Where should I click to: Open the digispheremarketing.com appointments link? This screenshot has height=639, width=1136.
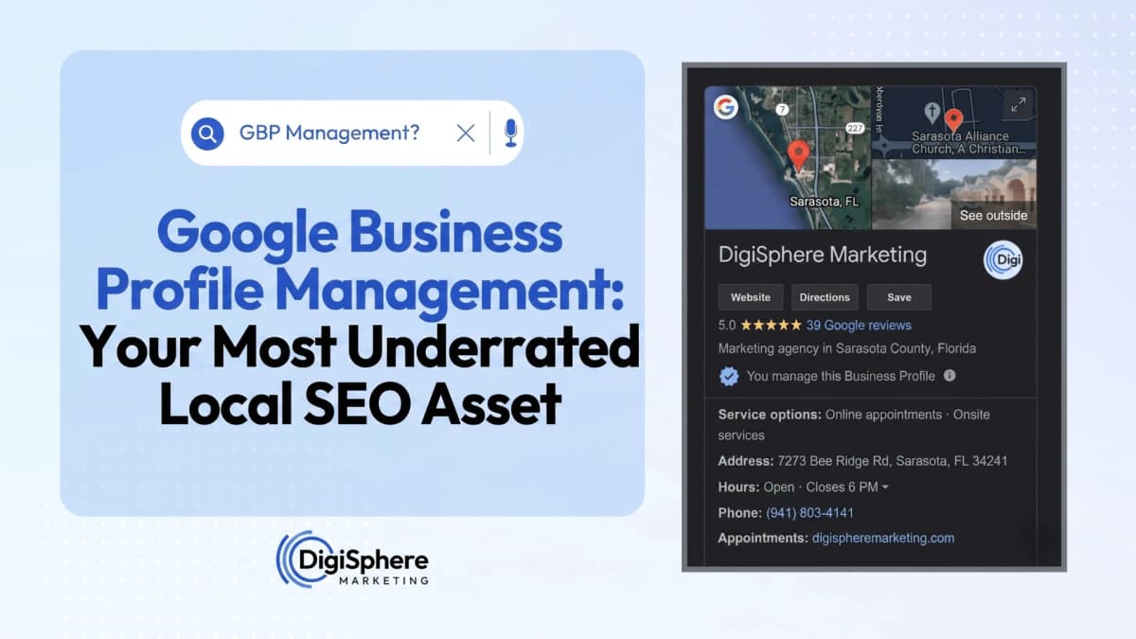pos(883,538)
